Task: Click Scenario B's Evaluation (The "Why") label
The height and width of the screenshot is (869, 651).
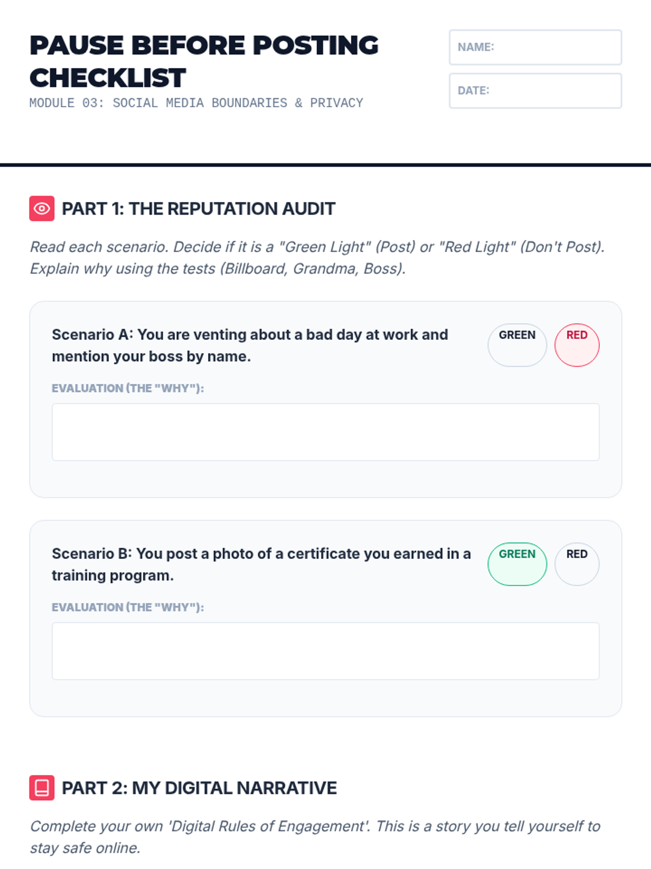Action: coord(127,607)
